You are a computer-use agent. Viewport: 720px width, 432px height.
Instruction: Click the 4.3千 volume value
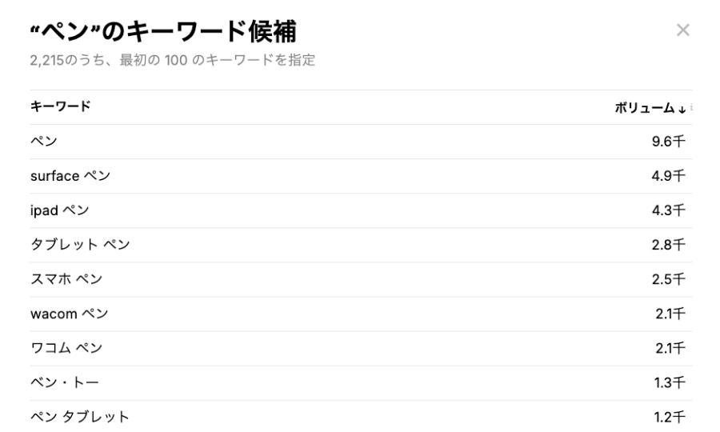[x=669, y=210]
